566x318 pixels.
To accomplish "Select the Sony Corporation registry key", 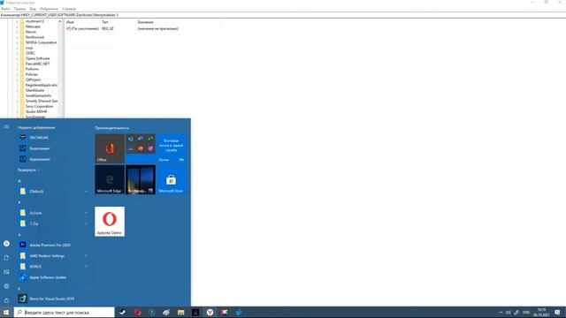I will [39, 106].
